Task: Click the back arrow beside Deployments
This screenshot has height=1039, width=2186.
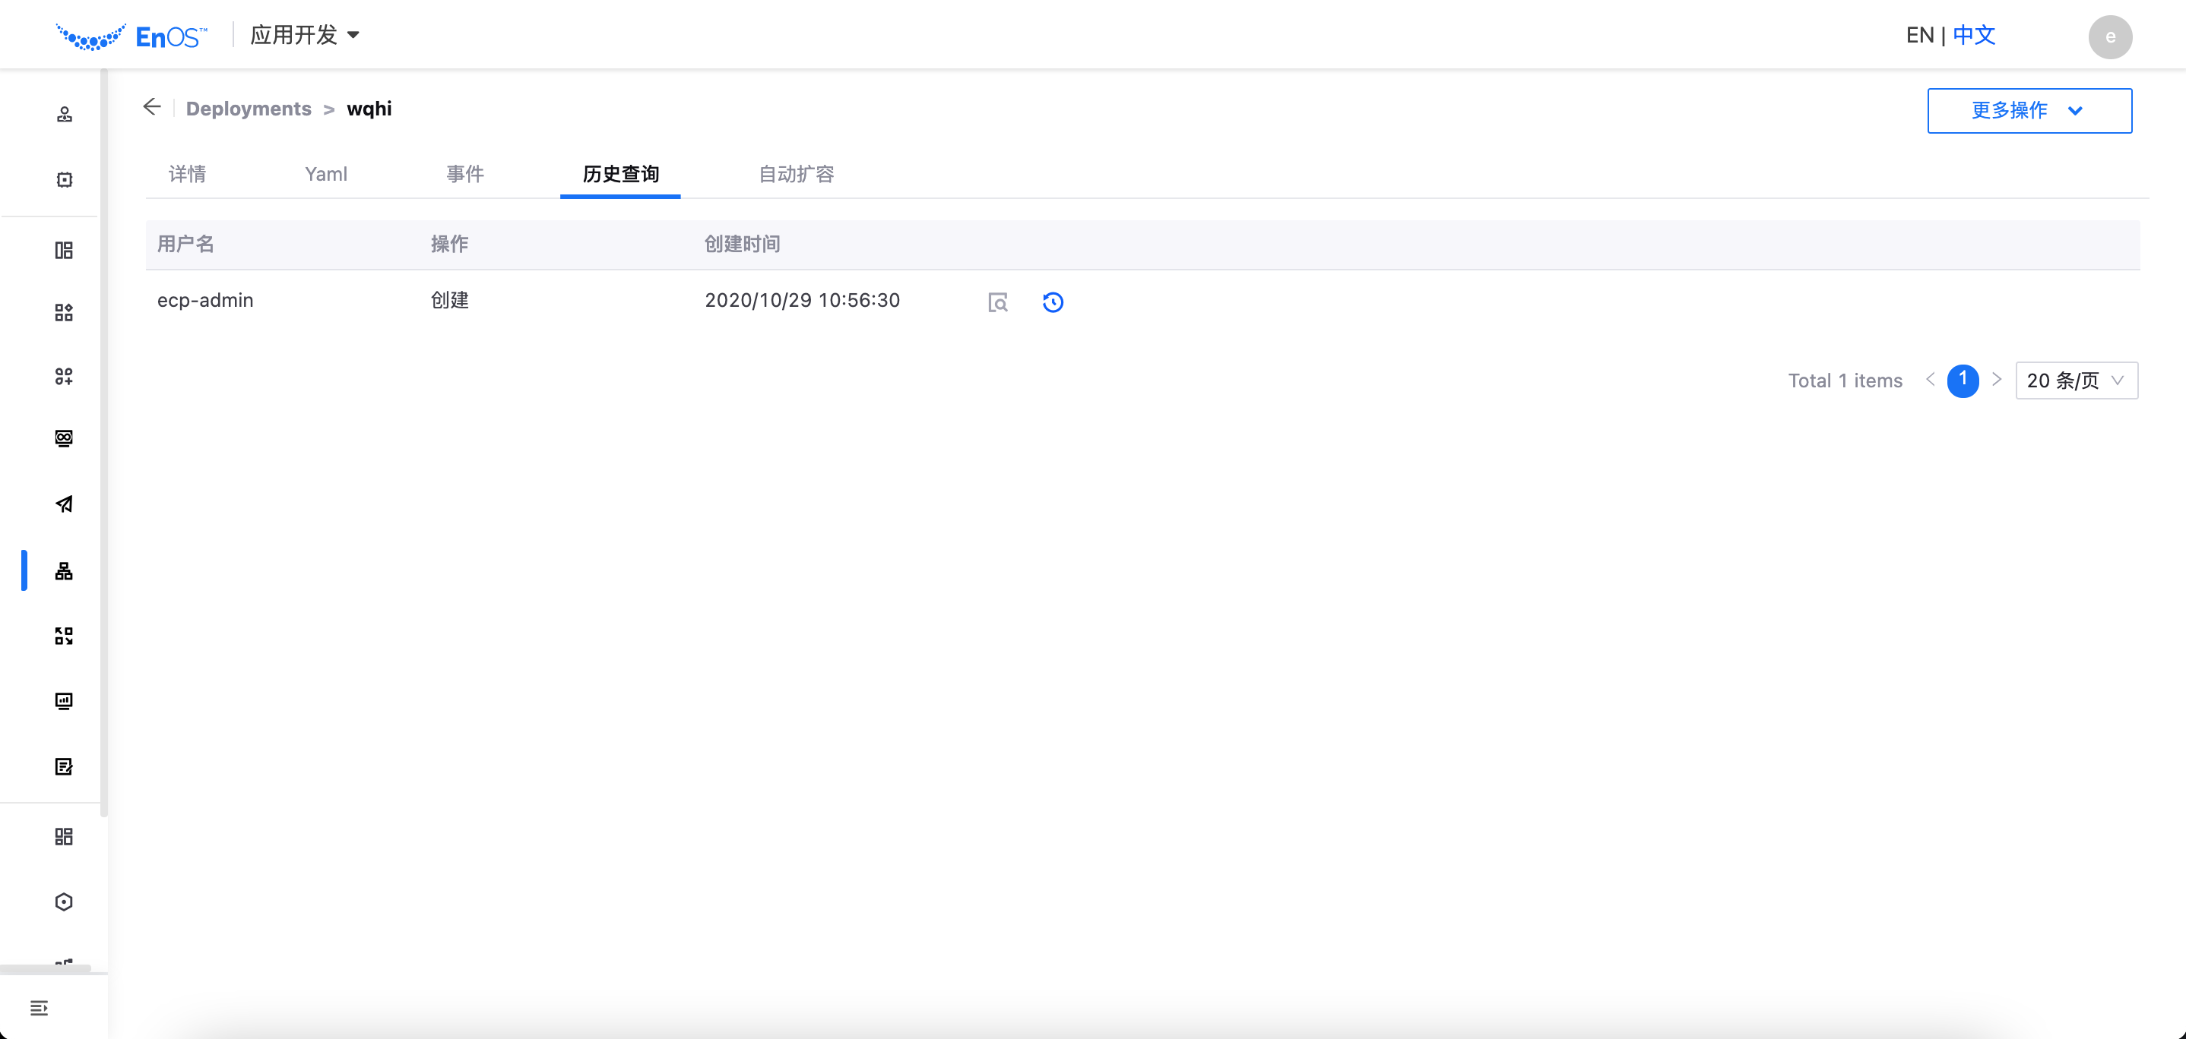Action: pos(152,107)
